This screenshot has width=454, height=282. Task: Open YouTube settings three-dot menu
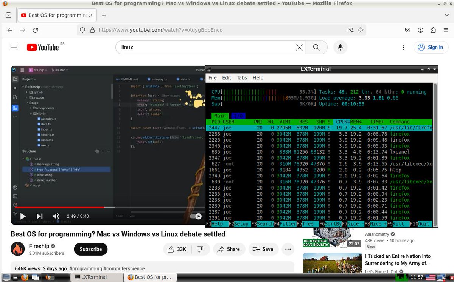pyautogui.click(x=404, y=47)
